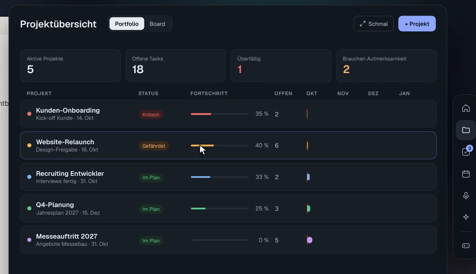Screen dimensions: 476x274
Task: Open the calendar icon in the sidebar
Action: click(466, 174)
